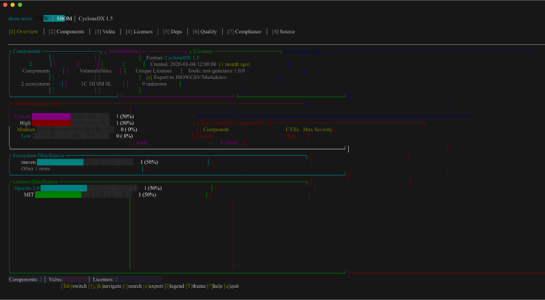Click the Apache-2.0 license bar

63,188
